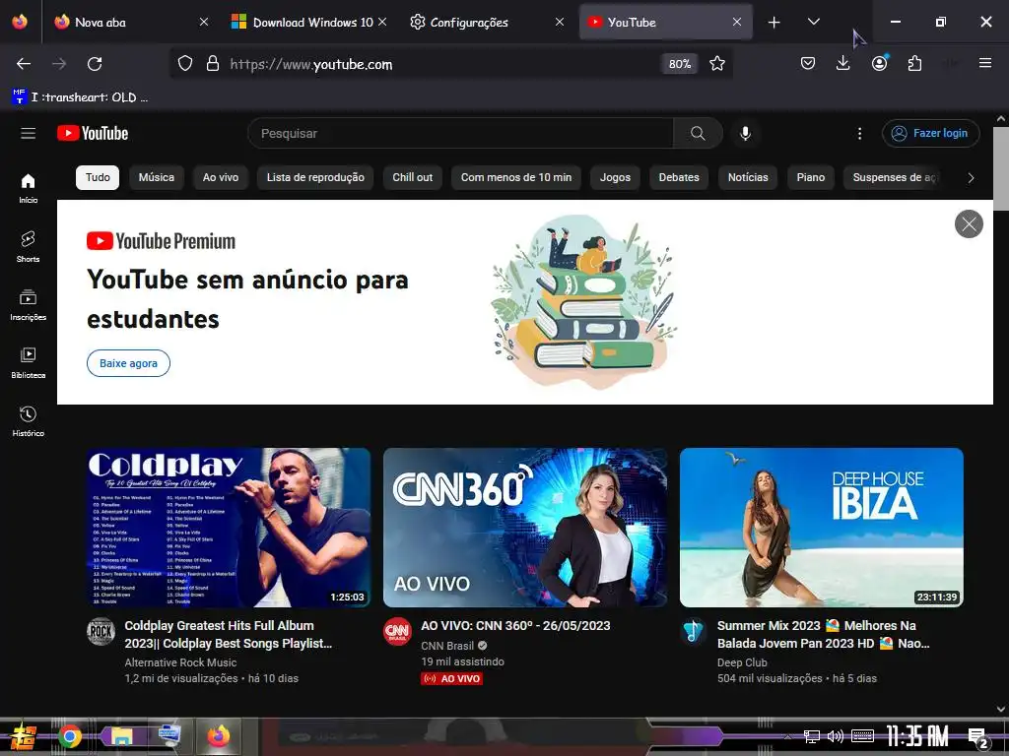Select the Música filter chip
1009x756 pixels.
pos(157,177)
